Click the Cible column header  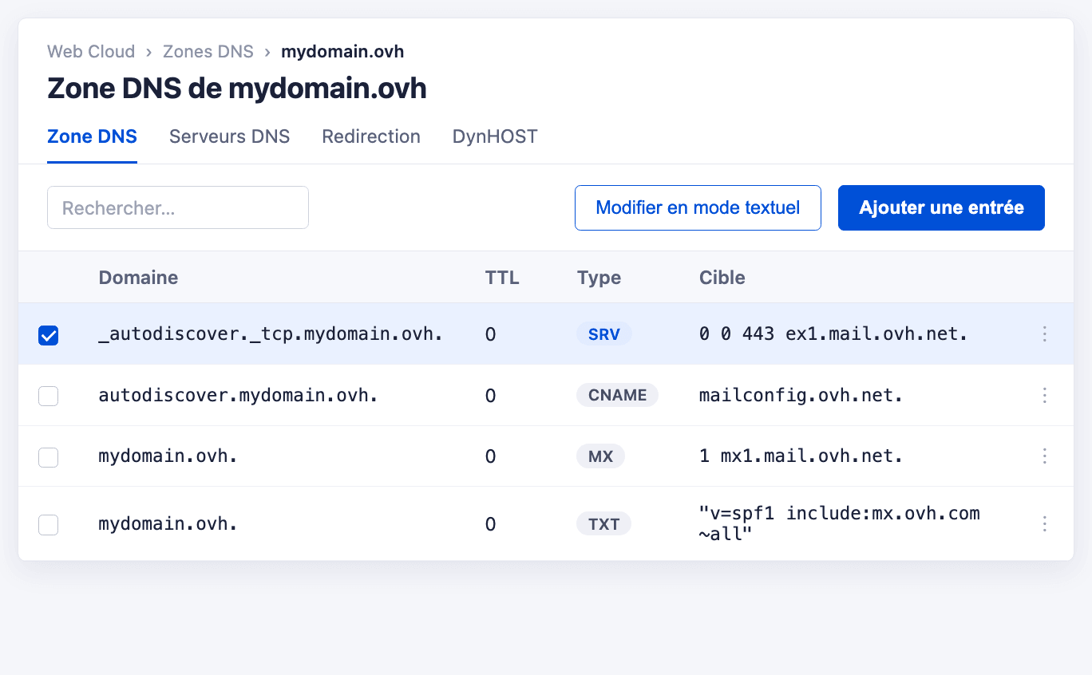722,278
